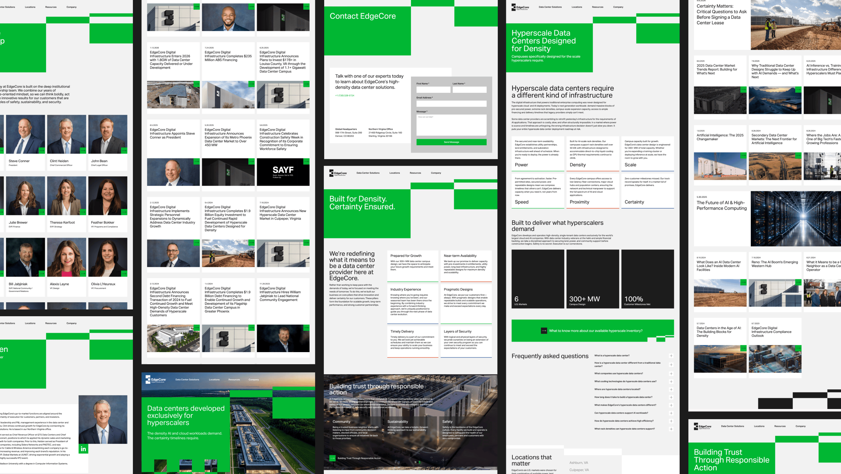
Task: Expand 'How long does it take to build' FAQ
Action: point(671,397)
